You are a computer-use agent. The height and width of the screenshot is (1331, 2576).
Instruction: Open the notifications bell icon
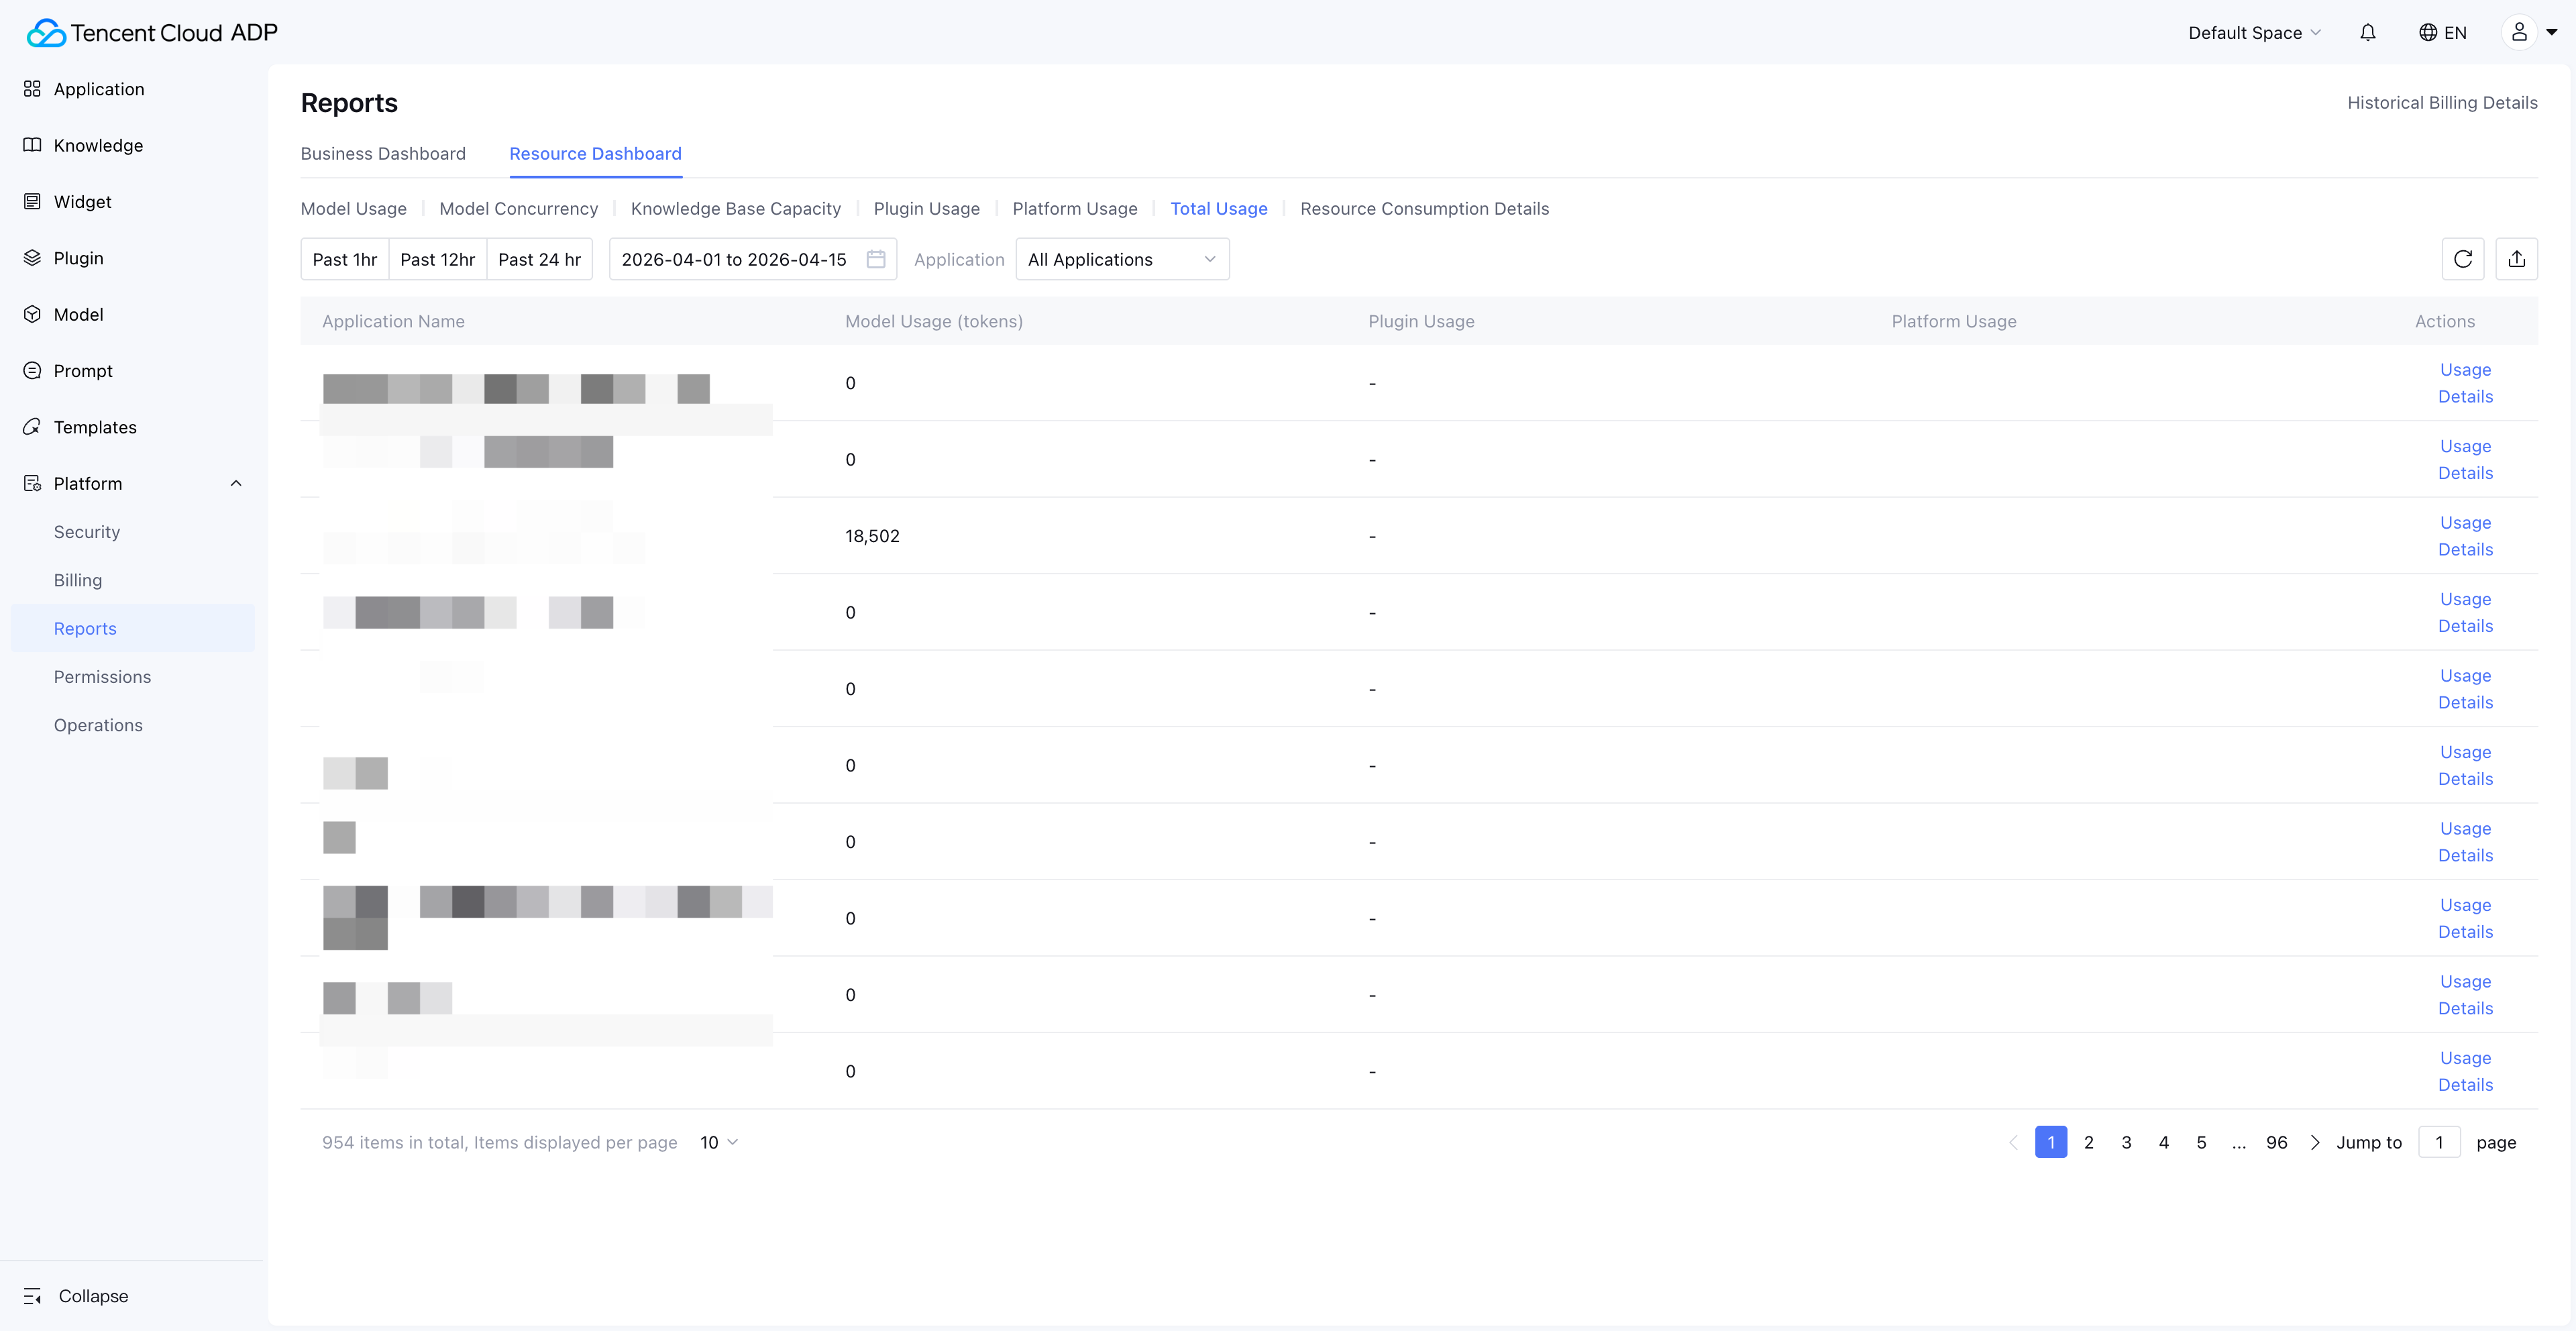point(2367,33)
